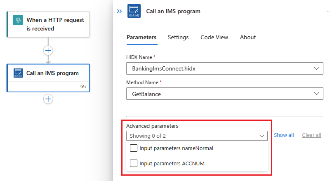
Task: Check Input parameters nameNormal checkbox
Action: click(x=134, y=148)
